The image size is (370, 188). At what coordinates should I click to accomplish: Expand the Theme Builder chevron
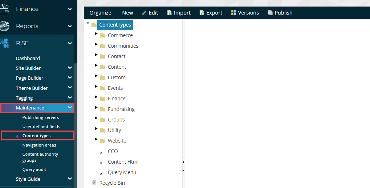click(70, 88)
